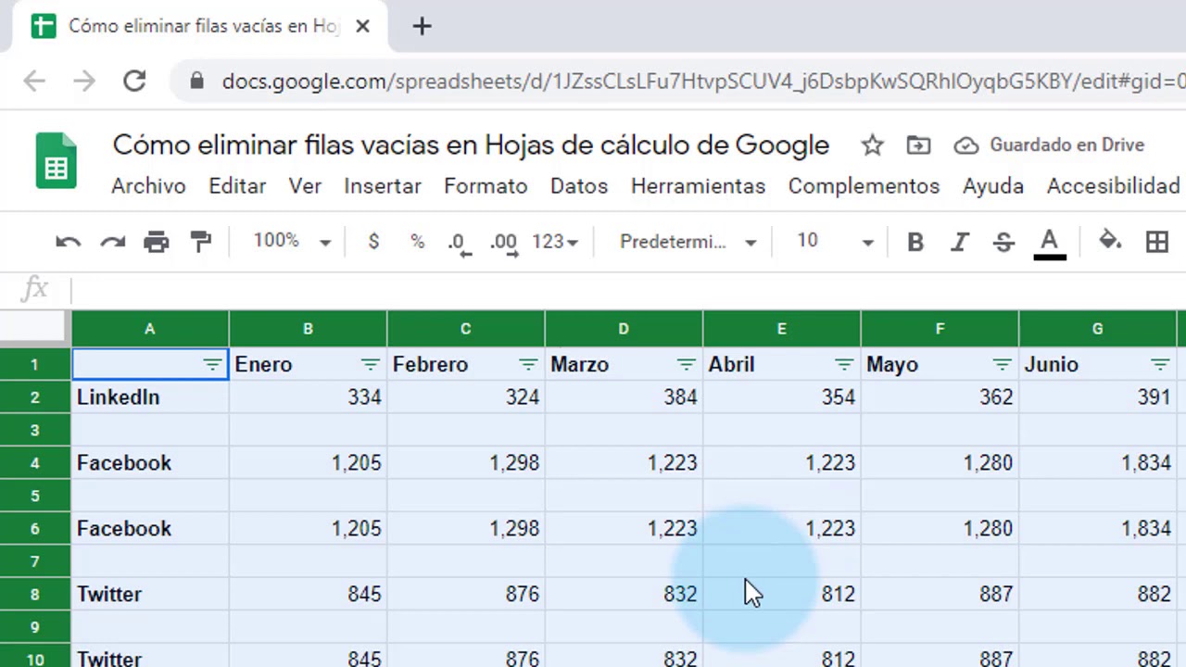Open the Enero column filter
Viewport: 1186px width, 667px height.
[370, 365]
